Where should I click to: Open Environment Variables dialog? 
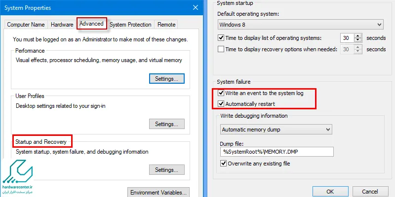pos(158,192)
